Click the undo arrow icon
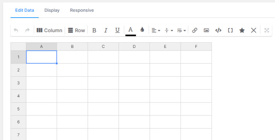 16,30
